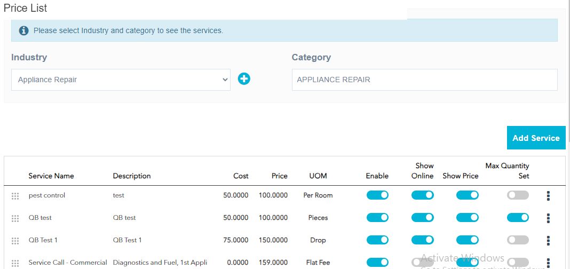The height and width of the screenshot is (269, 570).
Task: Click the description 'Diagnostics and Fuel, 1st Appli'
Action: [x=160, y=263]
